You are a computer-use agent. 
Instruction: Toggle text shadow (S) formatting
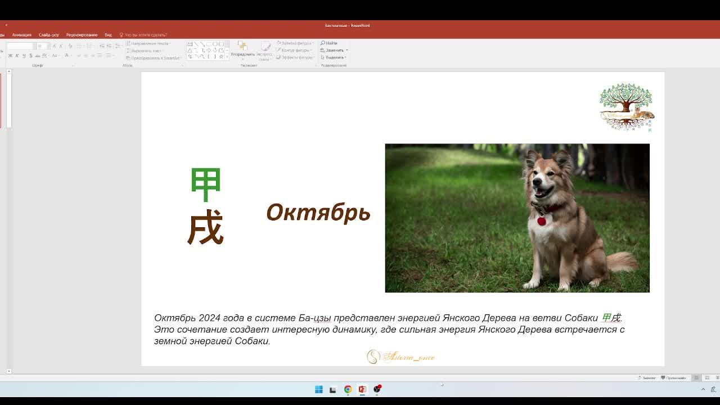point(30,56)
